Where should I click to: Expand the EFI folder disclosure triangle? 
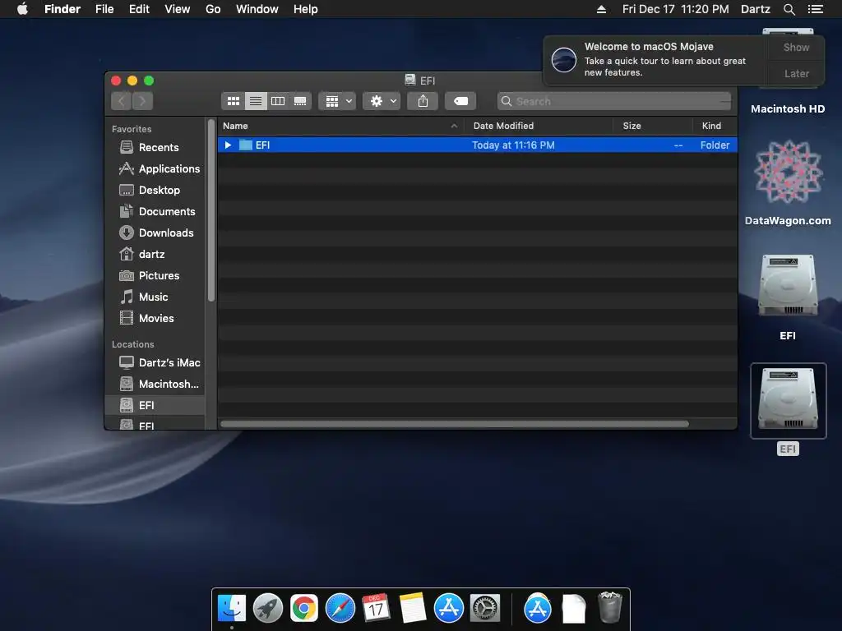pos(228,145)
